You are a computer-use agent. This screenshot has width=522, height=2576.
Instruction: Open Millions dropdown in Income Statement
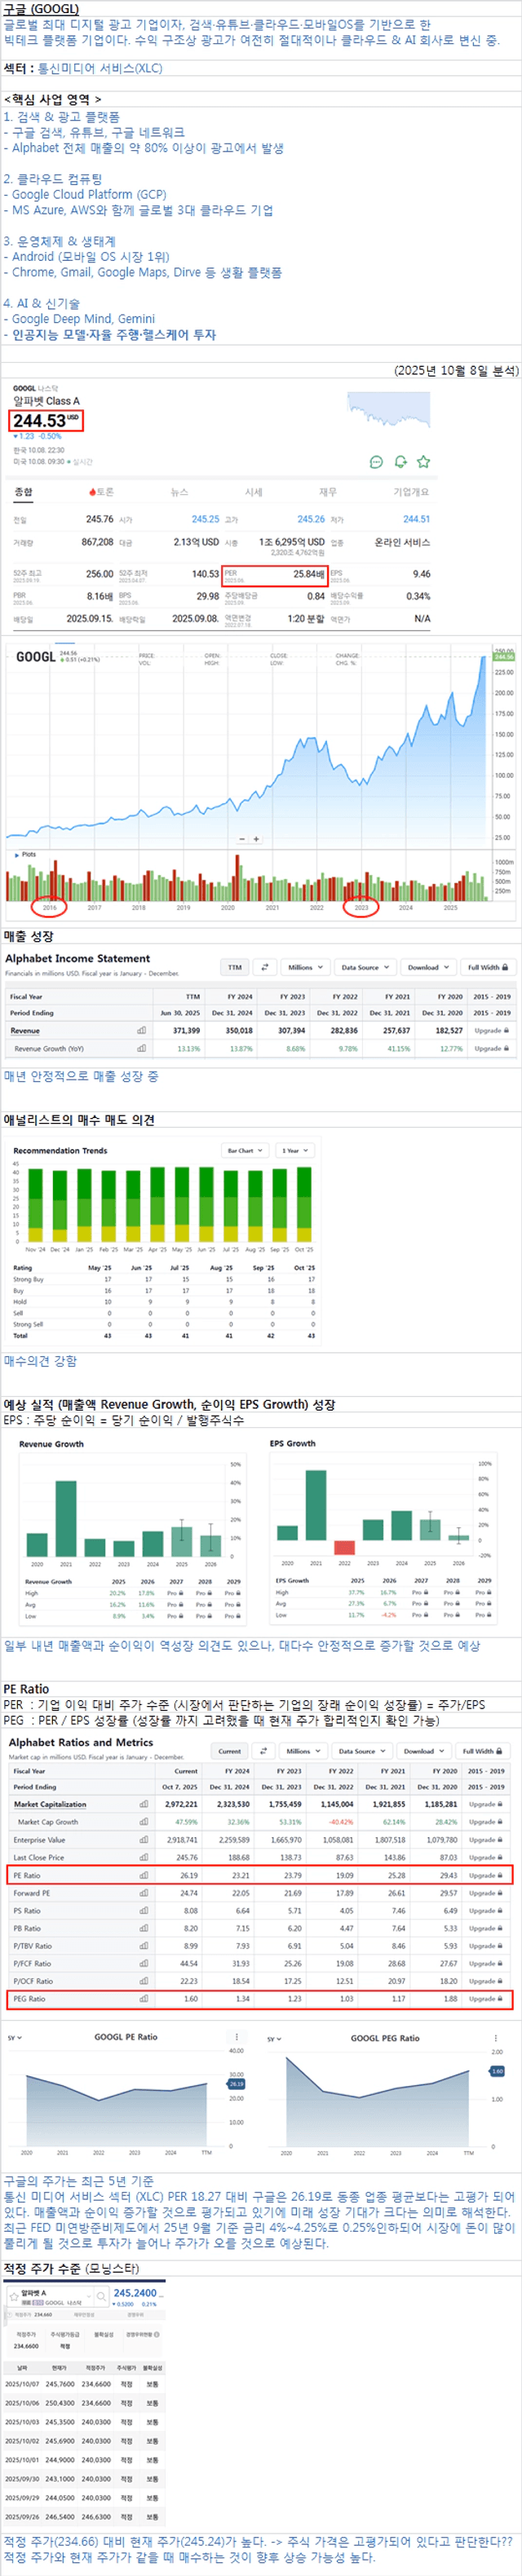point(305,967)
